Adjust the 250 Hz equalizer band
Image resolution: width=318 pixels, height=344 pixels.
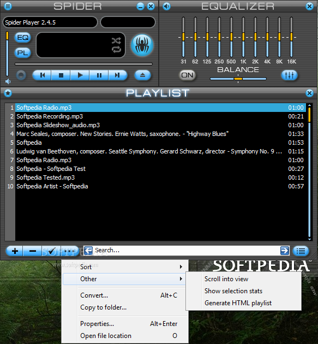point(219,37)
